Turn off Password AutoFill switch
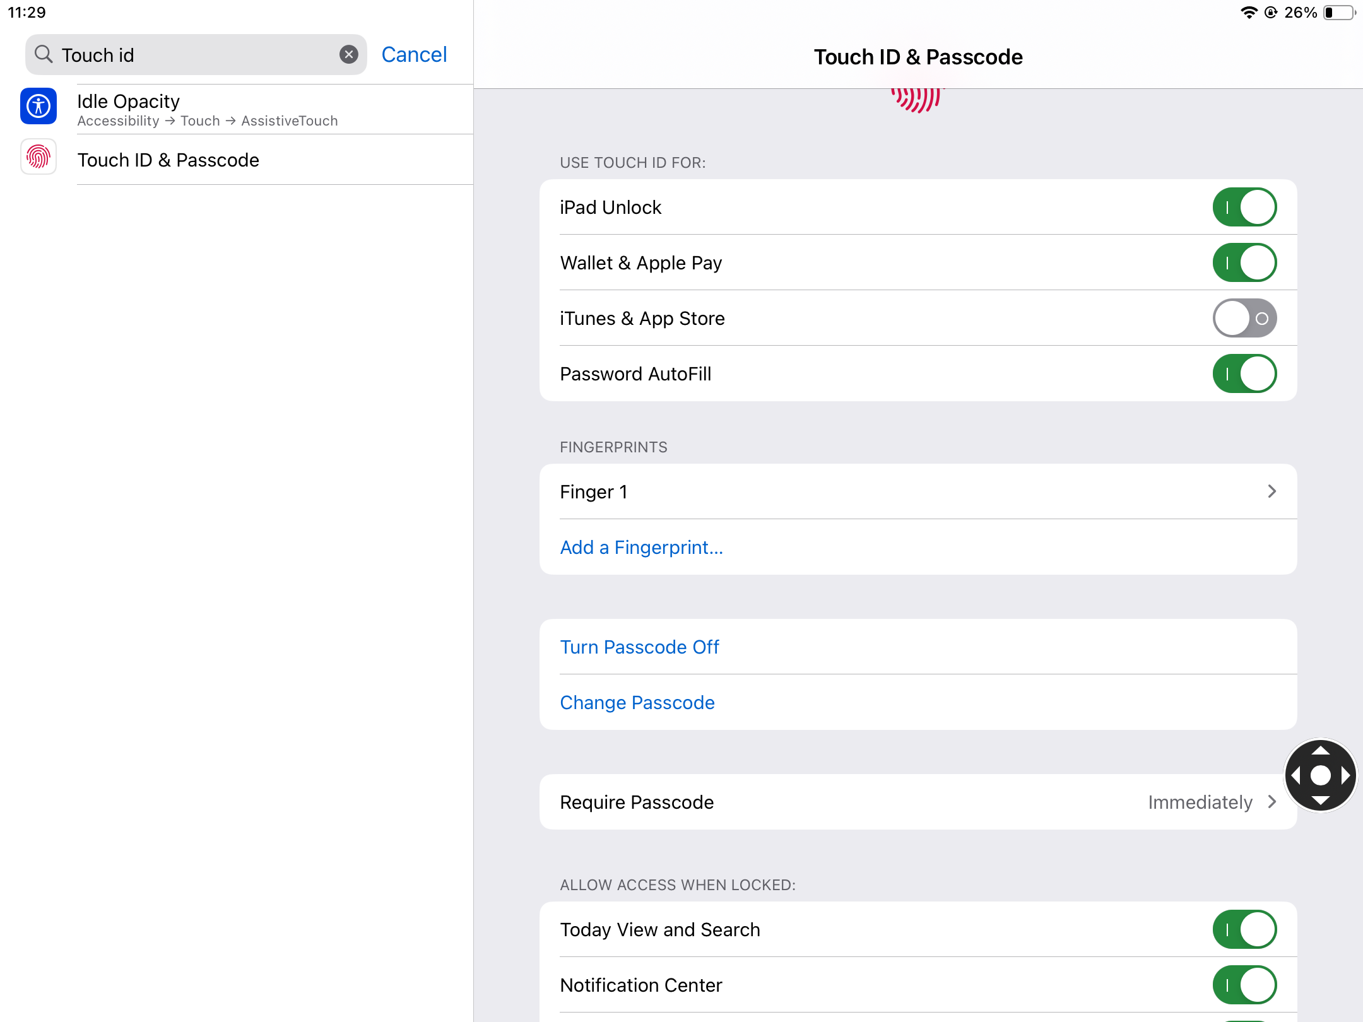1363x1022 pixels. point(1244,374)
